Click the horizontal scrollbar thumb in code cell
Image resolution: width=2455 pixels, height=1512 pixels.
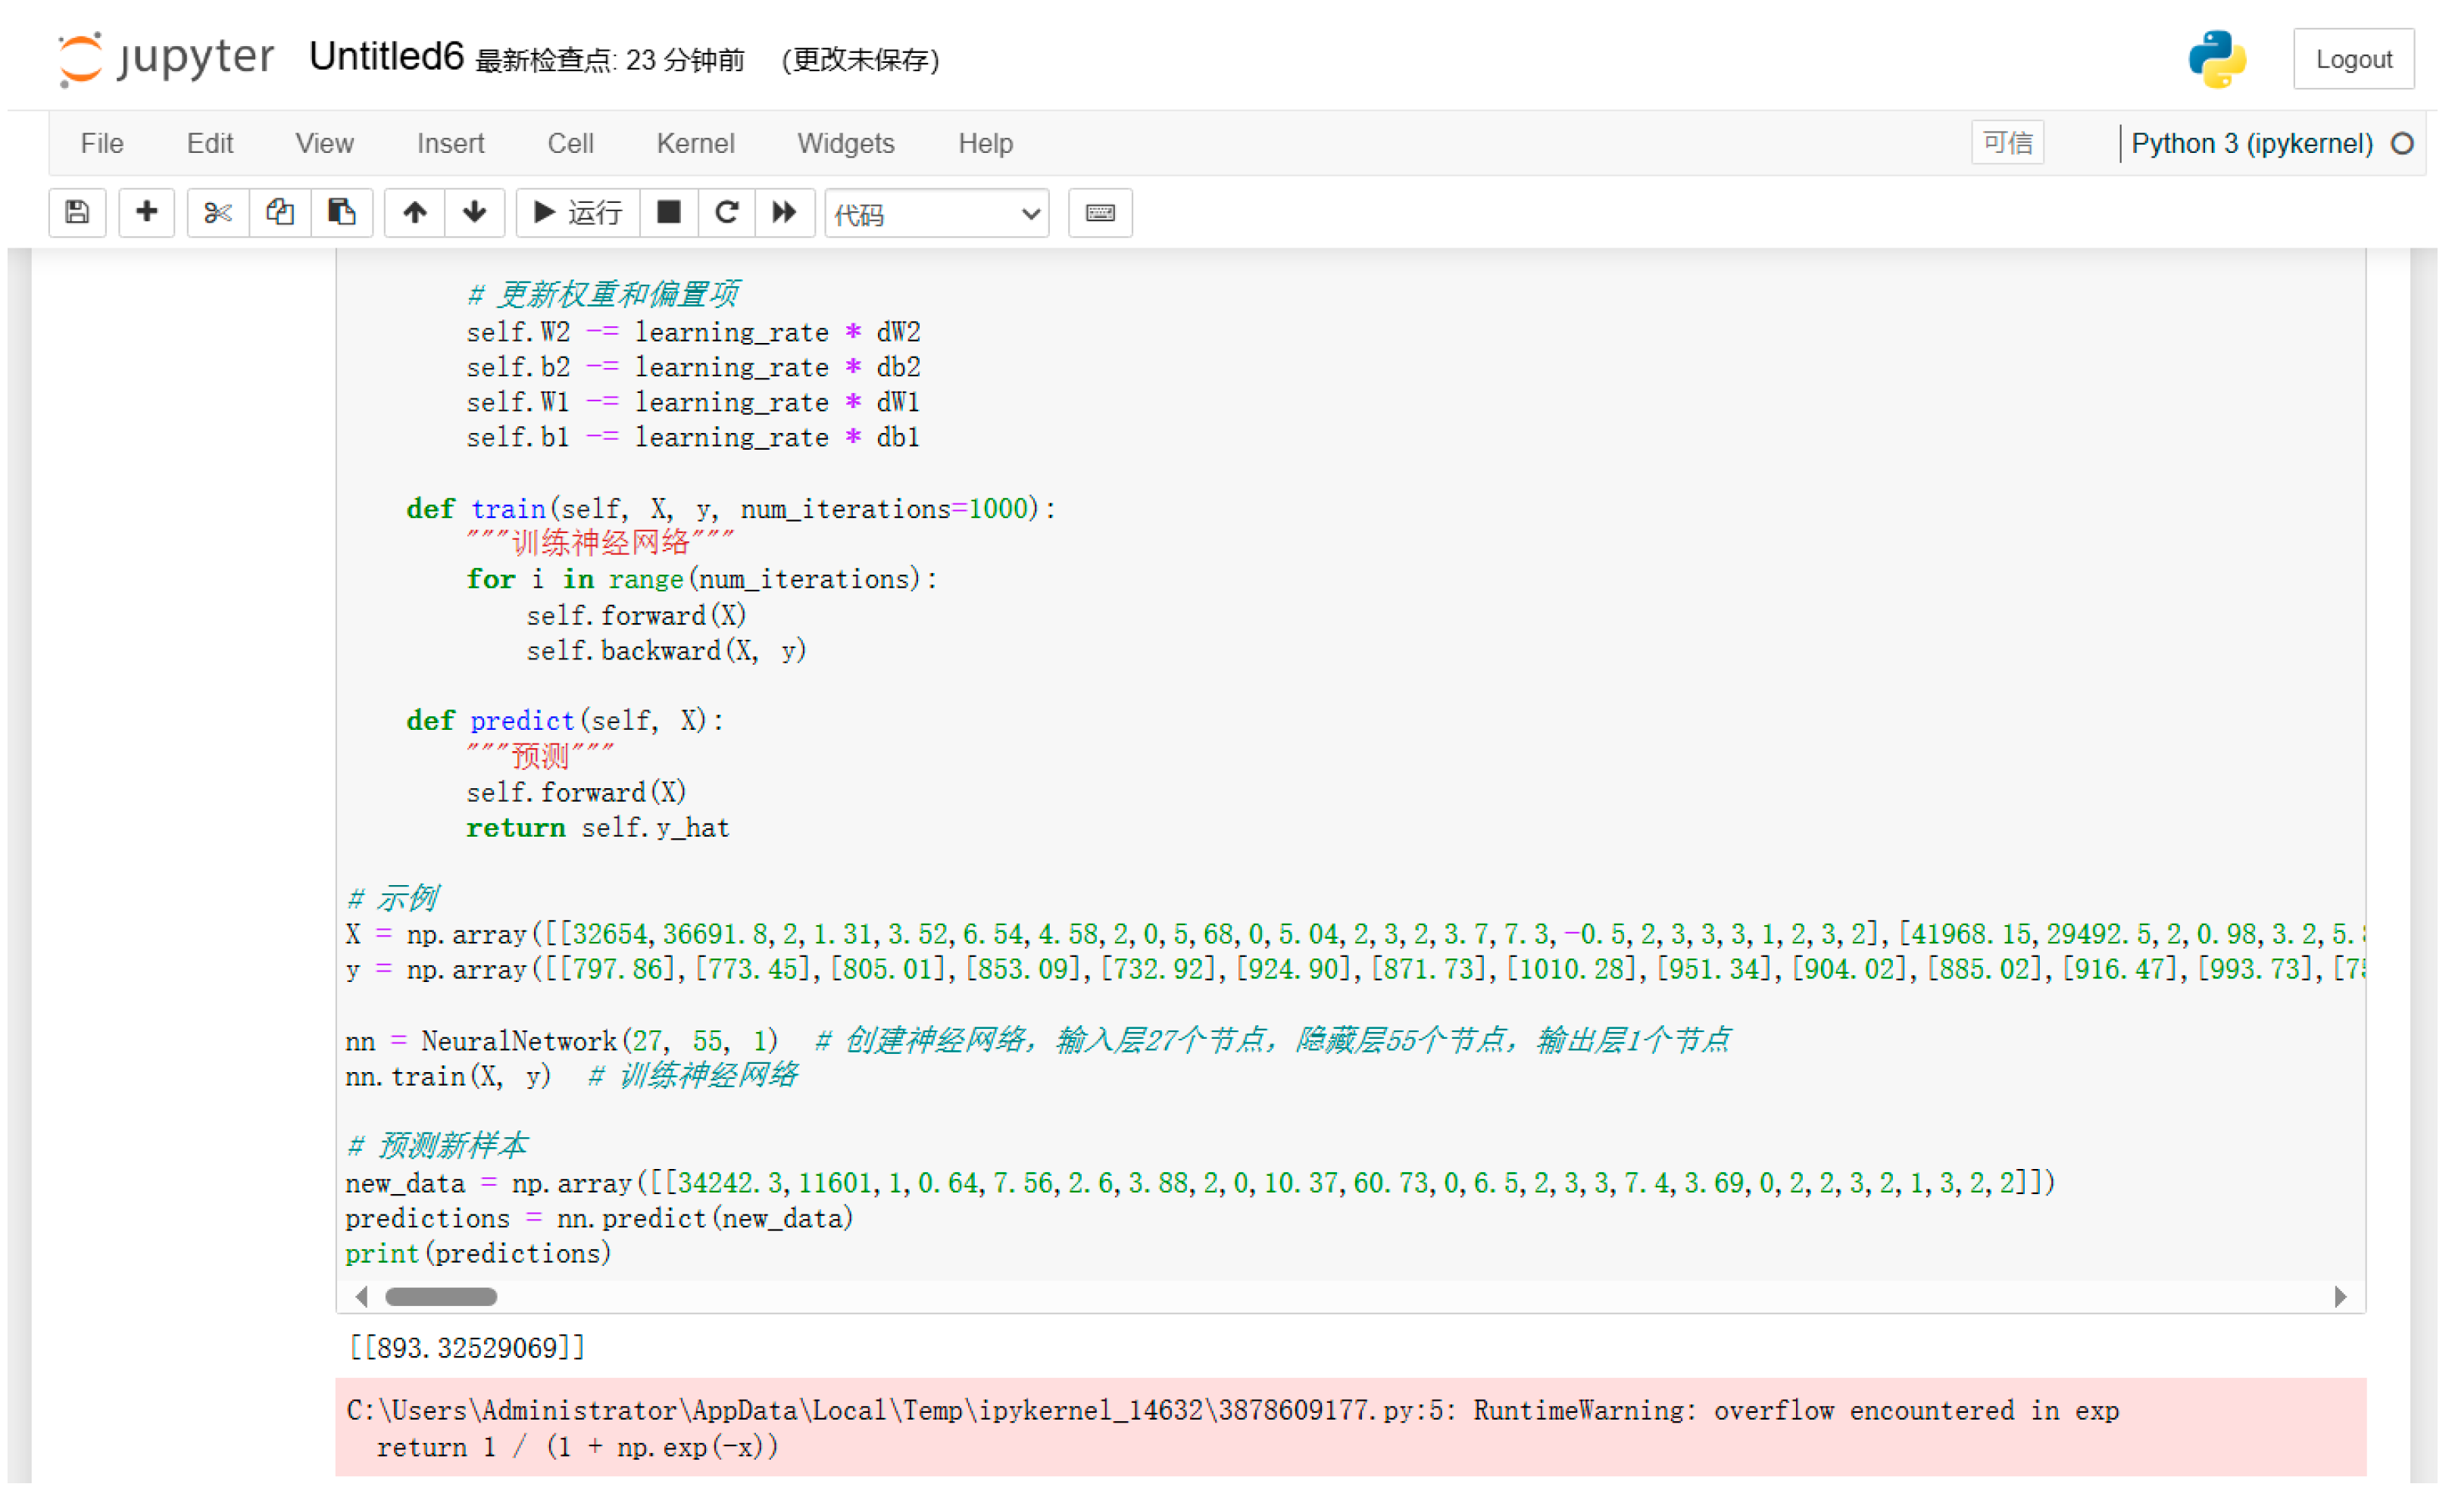click(441, 1297)
